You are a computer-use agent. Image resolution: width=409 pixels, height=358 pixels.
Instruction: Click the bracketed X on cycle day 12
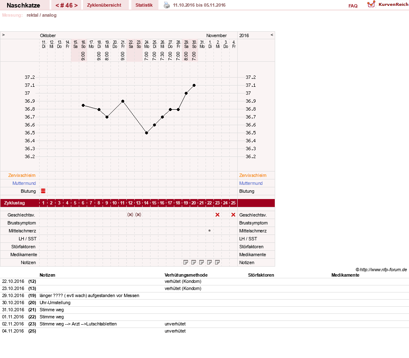130,214
